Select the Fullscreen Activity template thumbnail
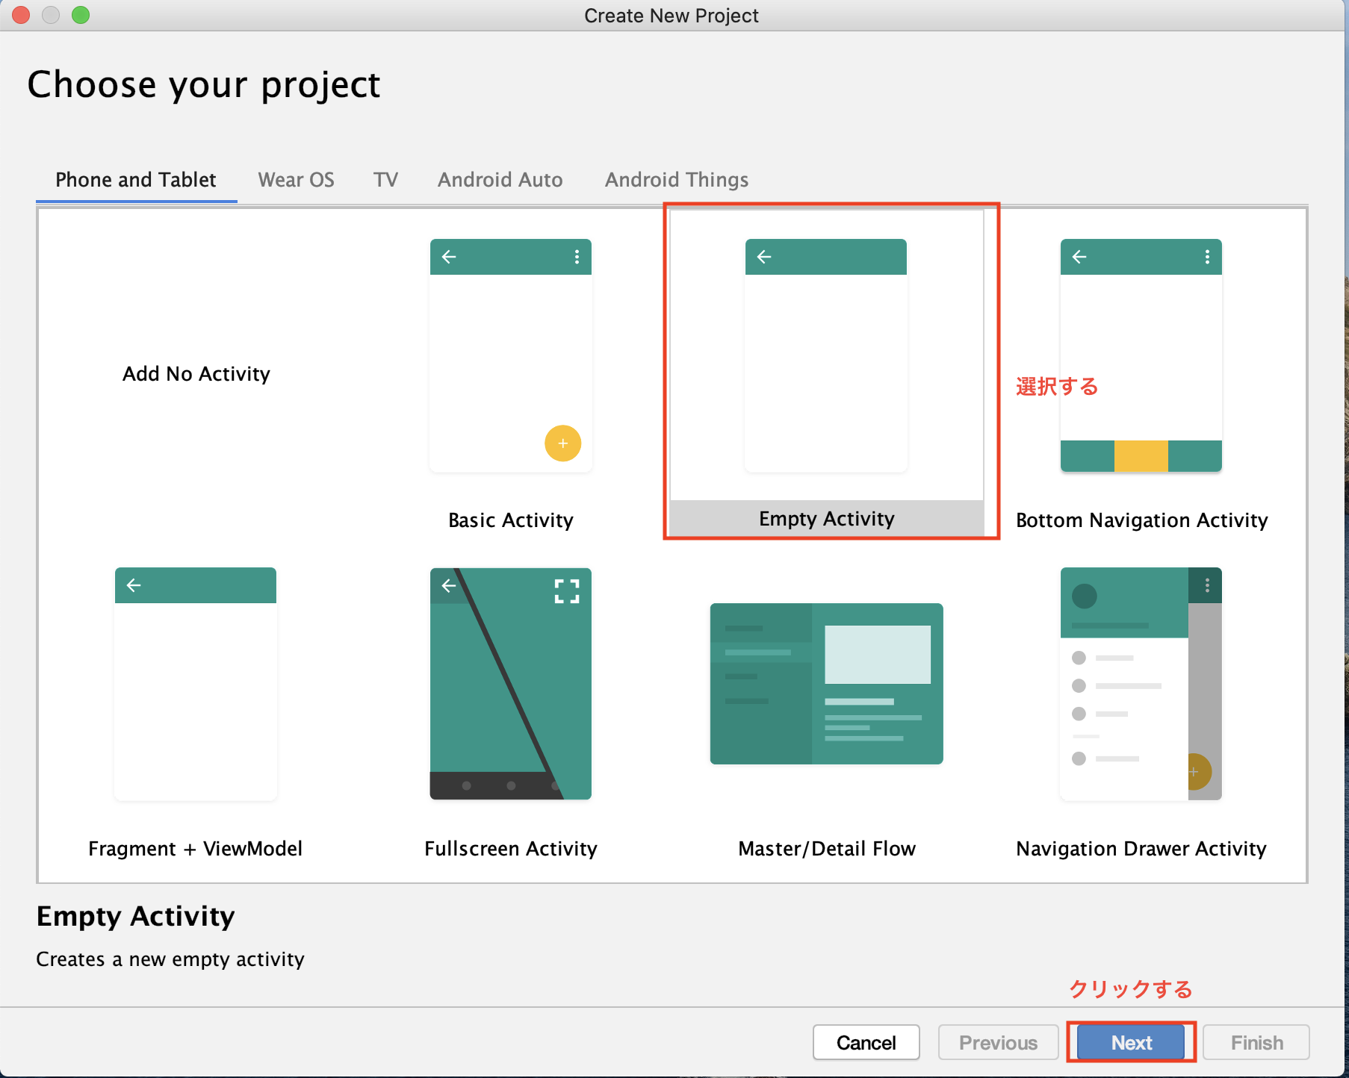This screenshot has width=1349, height=1078. (x=511, y=684)
